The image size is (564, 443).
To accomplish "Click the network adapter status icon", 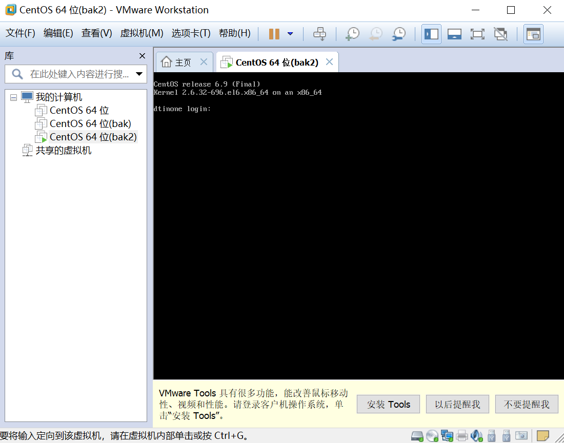I will 447,436.
